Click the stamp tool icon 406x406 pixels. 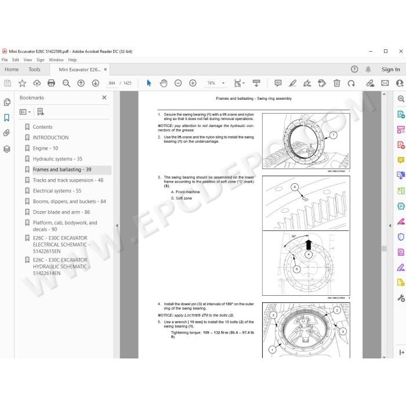[322, 83]
